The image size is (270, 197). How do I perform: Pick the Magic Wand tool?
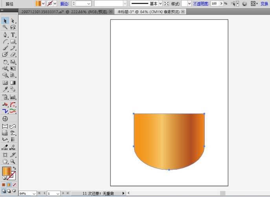coord(6,28)
